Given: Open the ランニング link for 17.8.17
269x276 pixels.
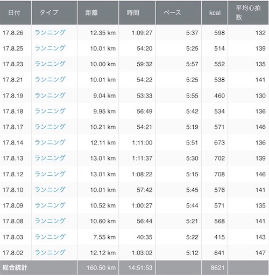Looking at the screenshot, I should coord(49,127).
